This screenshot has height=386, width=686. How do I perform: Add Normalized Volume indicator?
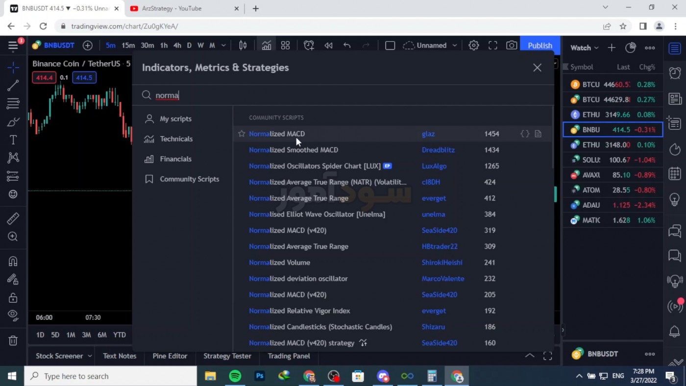pos(279,263)
